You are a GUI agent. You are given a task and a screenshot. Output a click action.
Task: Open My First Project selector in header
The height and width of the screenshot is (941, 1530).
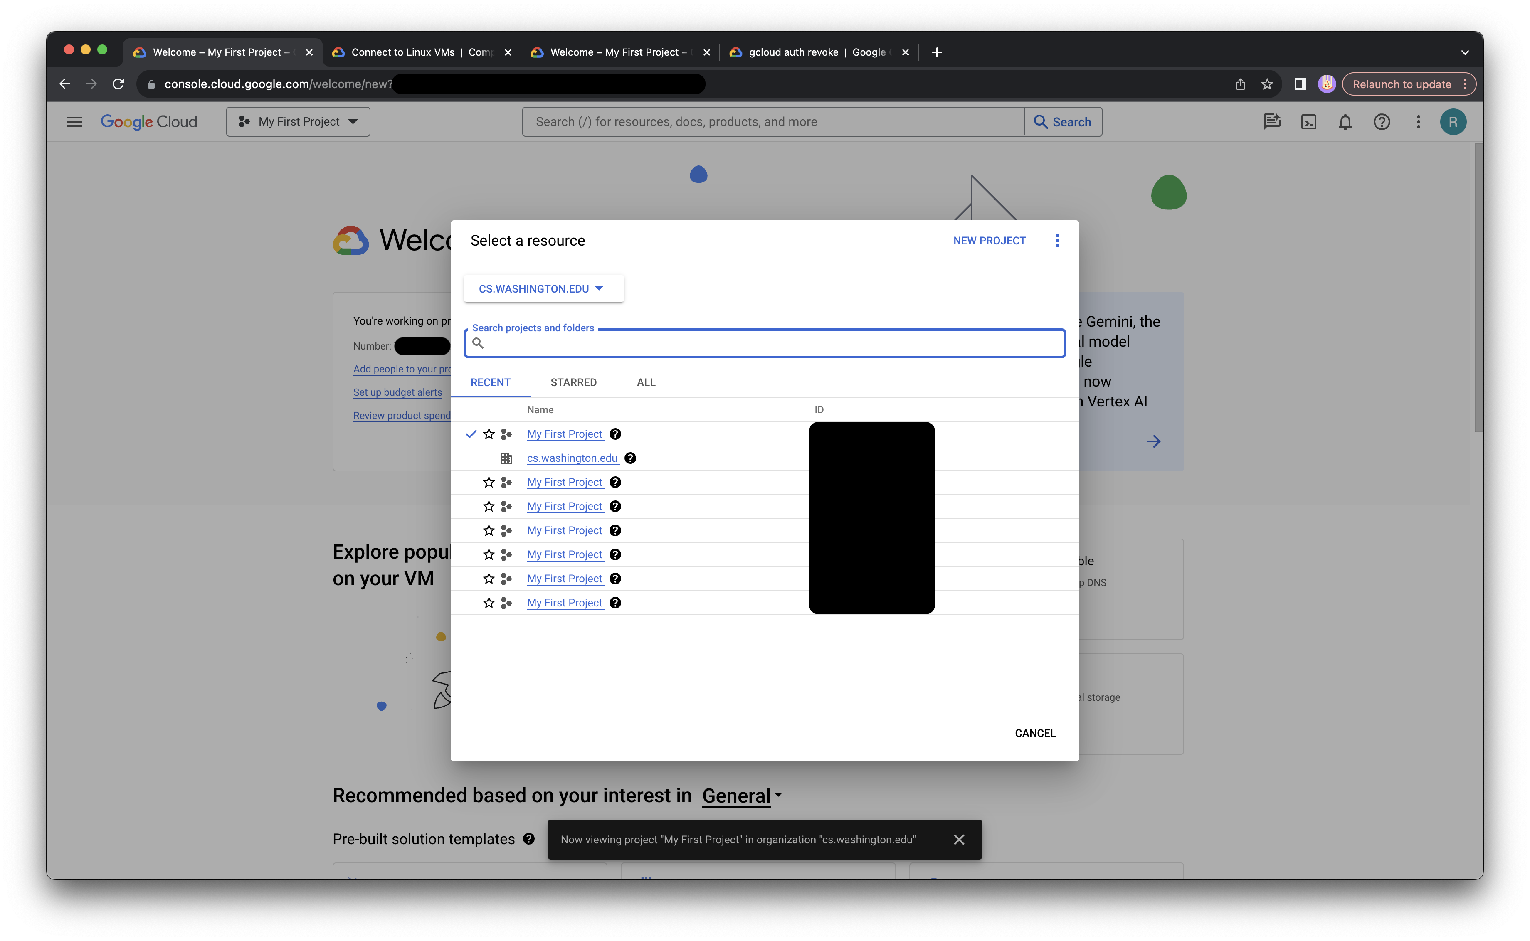298,122
